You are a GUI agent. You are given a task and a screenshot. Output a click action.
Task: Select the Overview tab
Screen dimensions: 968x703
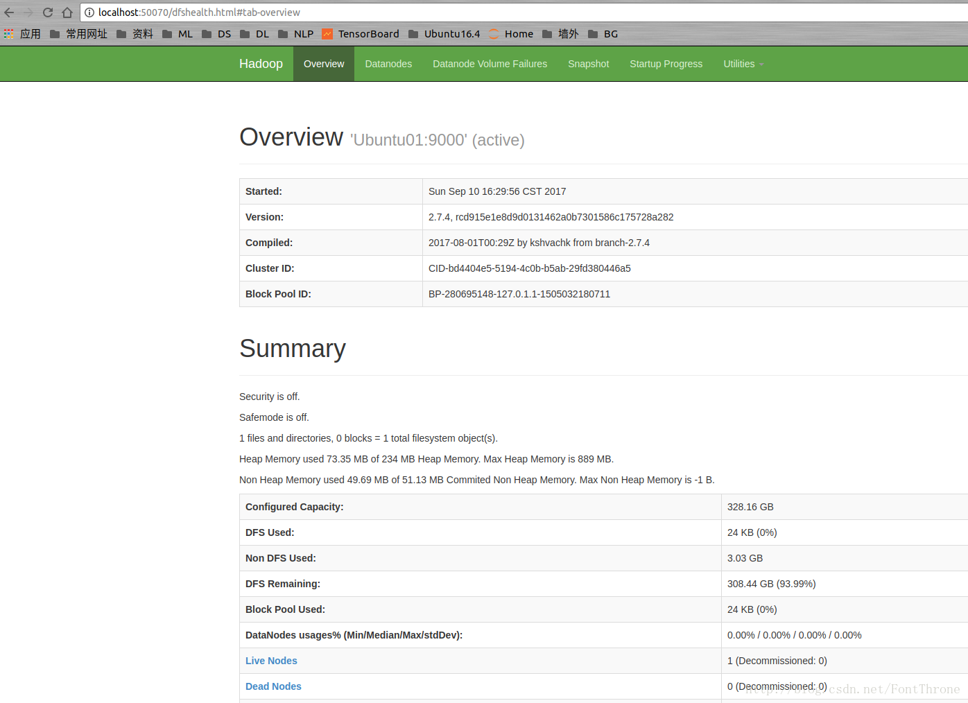pos(324,64)
